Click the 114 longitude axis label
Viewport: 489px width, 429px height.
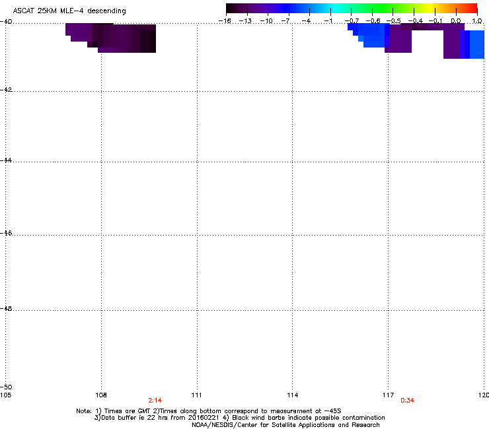click(293, 395)
